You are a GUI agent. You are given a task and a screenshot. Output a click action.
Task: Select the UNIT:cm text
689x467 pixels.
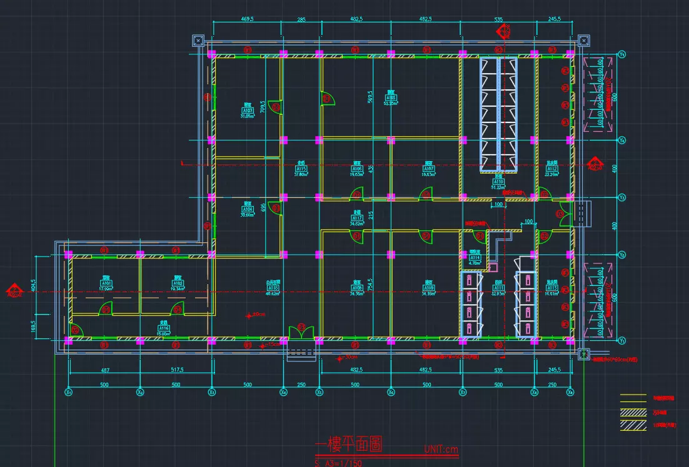click(441, 449)
